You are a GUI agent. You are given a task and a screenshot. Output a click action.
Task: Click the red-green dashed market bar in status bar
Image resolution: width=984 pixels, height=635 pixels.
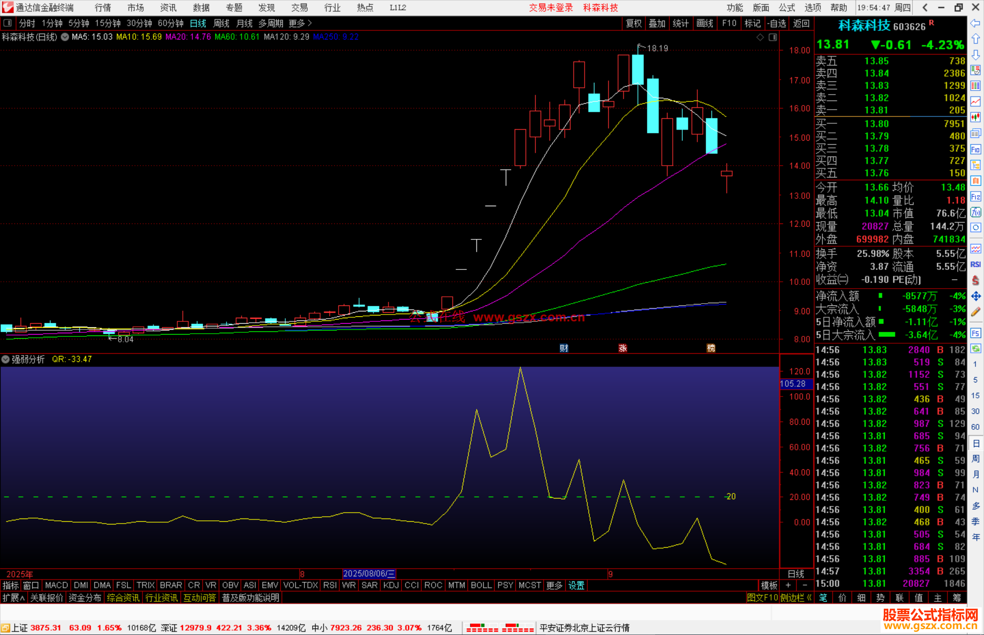pos(500,628)
